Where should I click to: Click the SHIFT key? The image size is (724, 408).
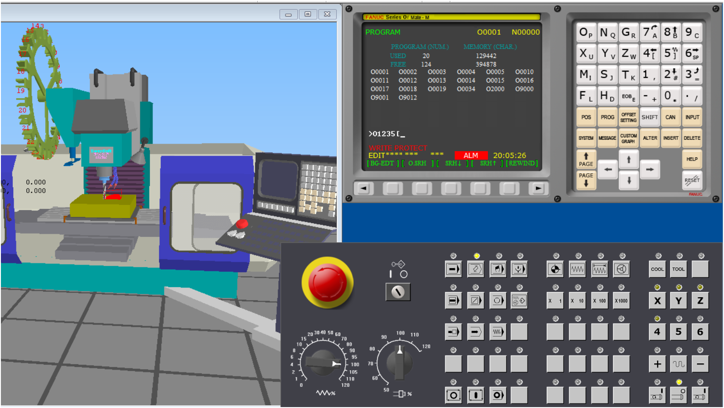tap(650, 117)
